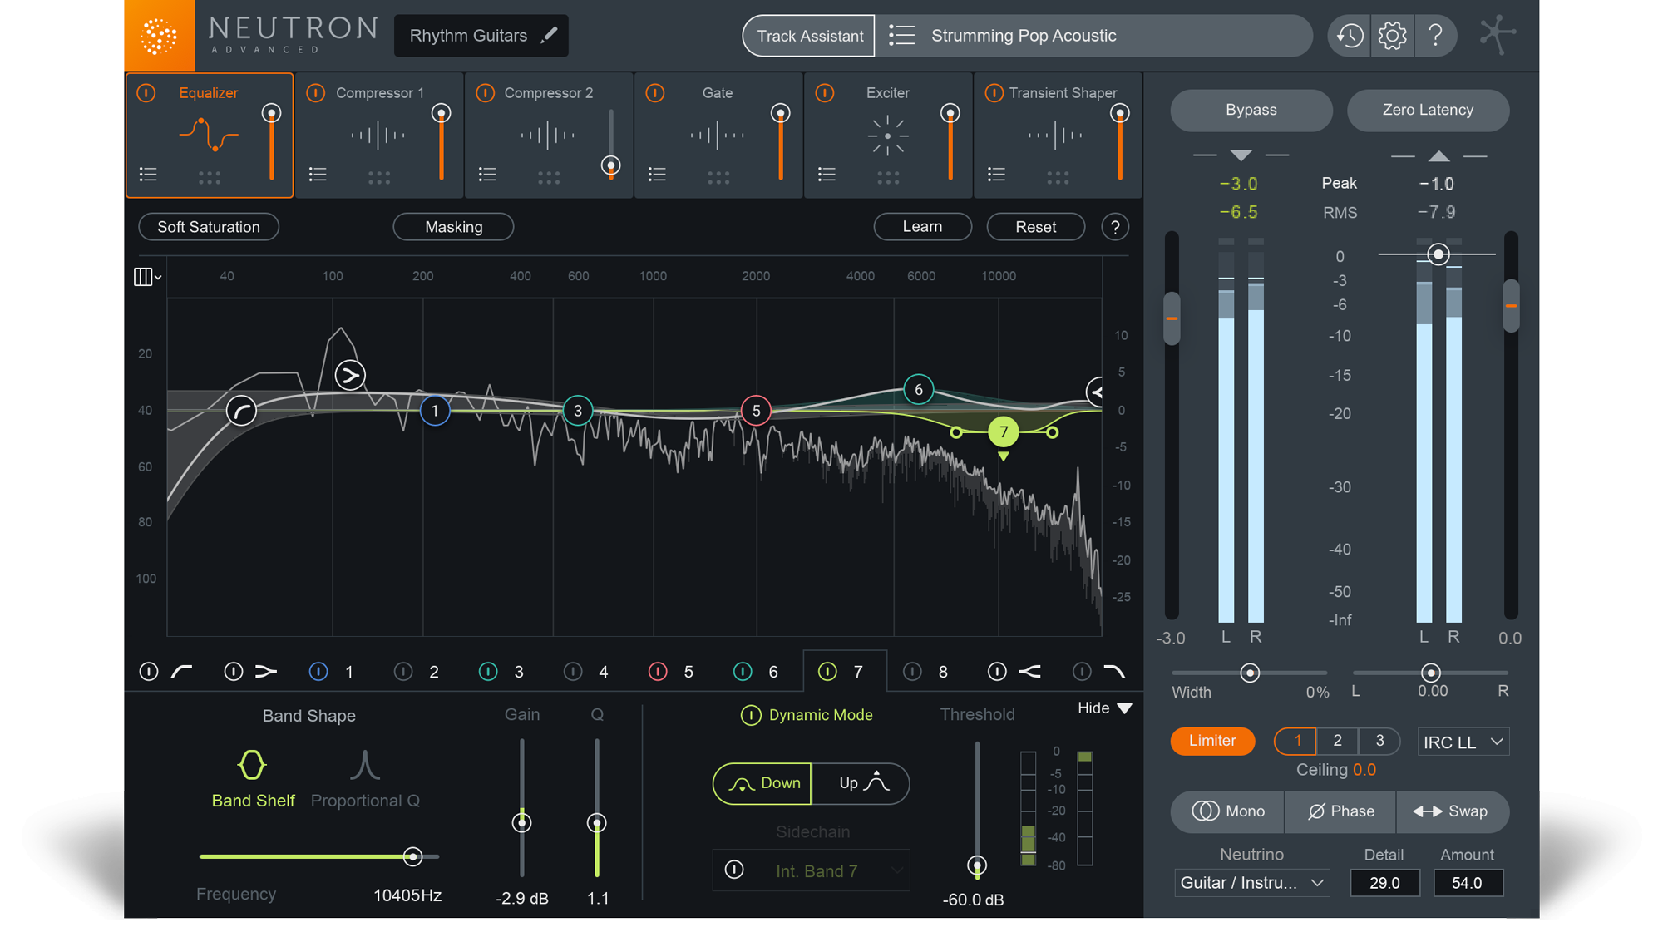Open the Equalizer module preset list icon
The image size is (1663, 932).
click(x=148, y=175)
